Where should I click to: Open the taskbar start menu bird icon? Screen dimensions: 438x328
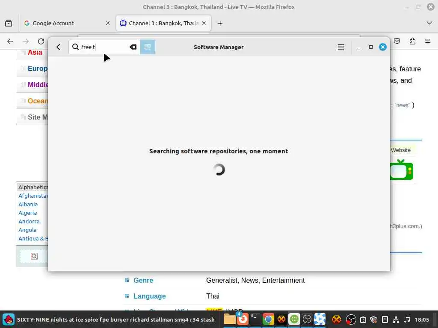(9, 319)
